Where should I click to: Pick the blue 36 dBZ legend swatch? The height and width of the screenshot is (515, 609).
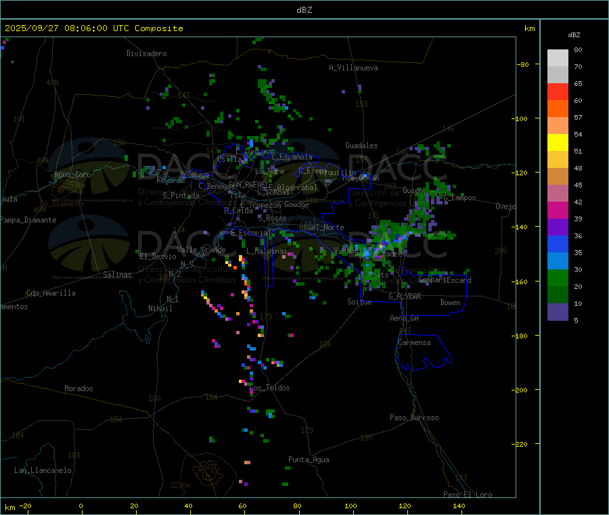point(558,244)
